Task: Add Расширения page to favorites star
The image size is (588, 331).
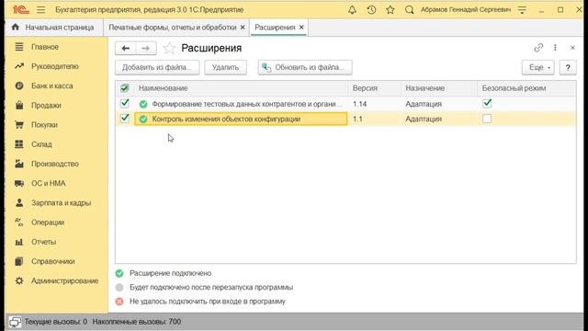Action: point(169,48)
